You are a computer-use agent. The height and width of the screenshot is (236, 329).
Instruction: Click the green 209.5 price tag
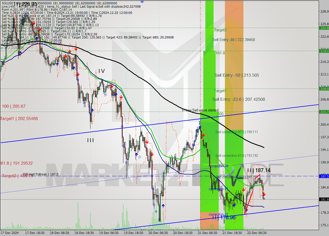324,89
